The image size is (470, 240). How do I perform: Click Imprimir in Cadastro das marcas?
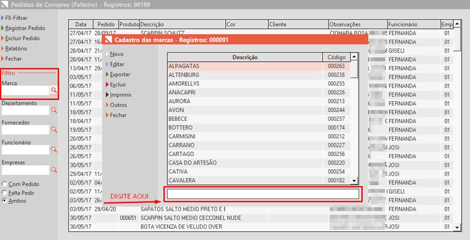(x=120, y=95)
